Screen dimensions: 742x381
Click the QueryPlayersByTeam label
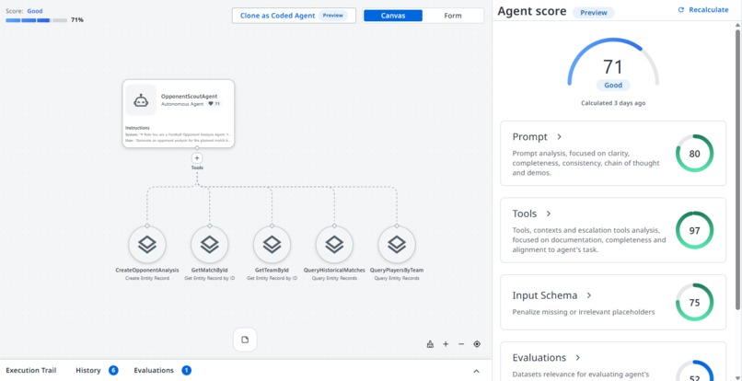pyautogui.click(x=397, y=271)
